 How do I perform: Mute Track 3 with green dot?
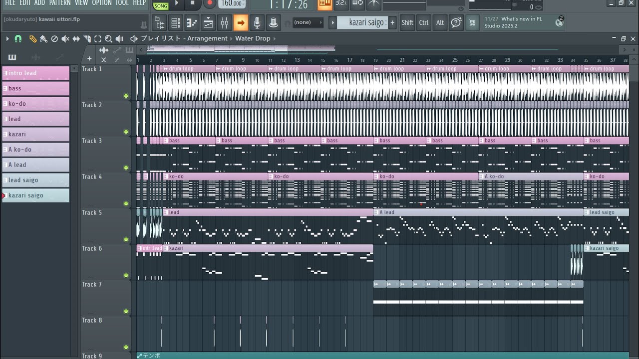click(126, 168)
